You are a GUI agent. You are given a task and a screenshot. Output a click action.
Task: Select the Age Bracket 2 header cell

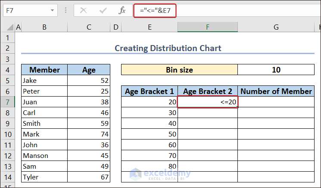[207, 91]
